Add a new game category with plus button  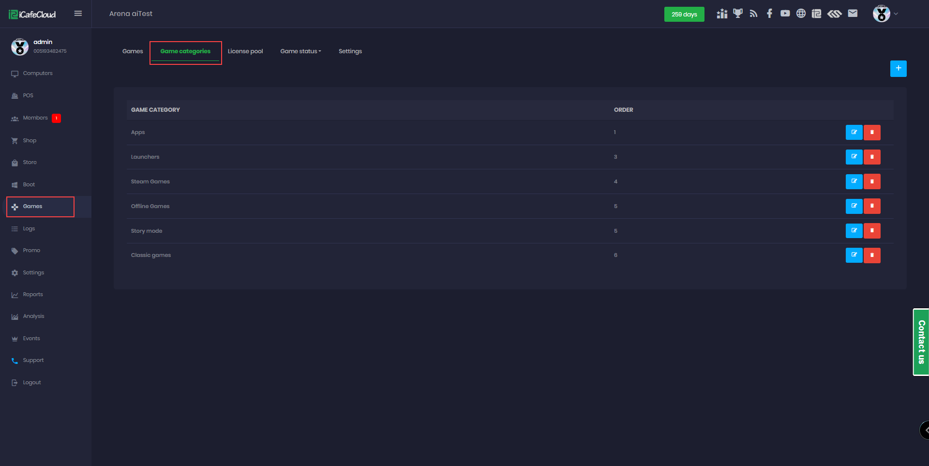point(899,69)
